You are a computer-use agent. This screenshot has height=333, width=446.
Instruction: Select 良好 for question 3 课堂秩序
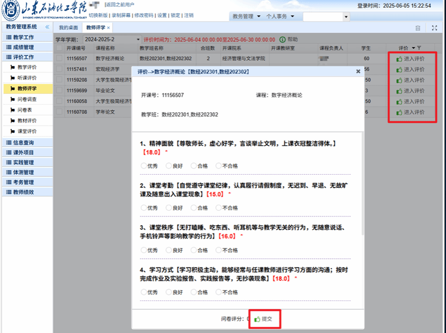[169, 250]
